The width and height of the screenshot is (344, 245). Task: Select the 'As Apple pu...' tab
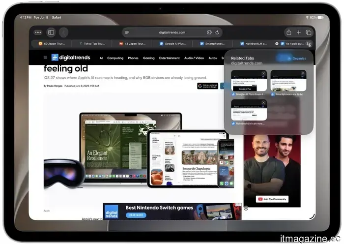(293, 44)
